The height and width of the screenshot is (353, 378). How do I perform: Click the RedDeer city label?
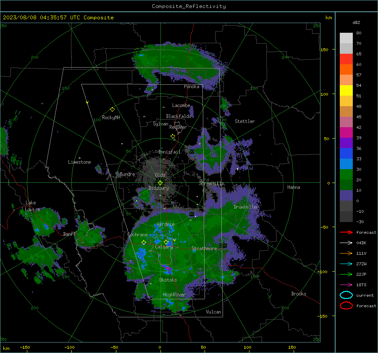[x=178, y=127]
